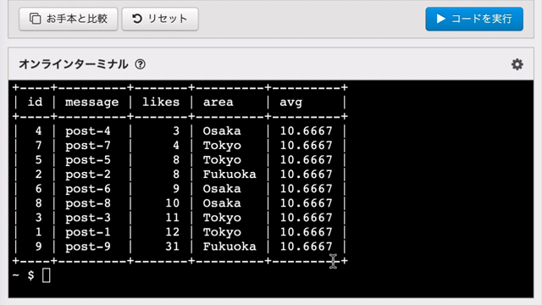Click Tokyo area in post-1 row

click(222, 232)
